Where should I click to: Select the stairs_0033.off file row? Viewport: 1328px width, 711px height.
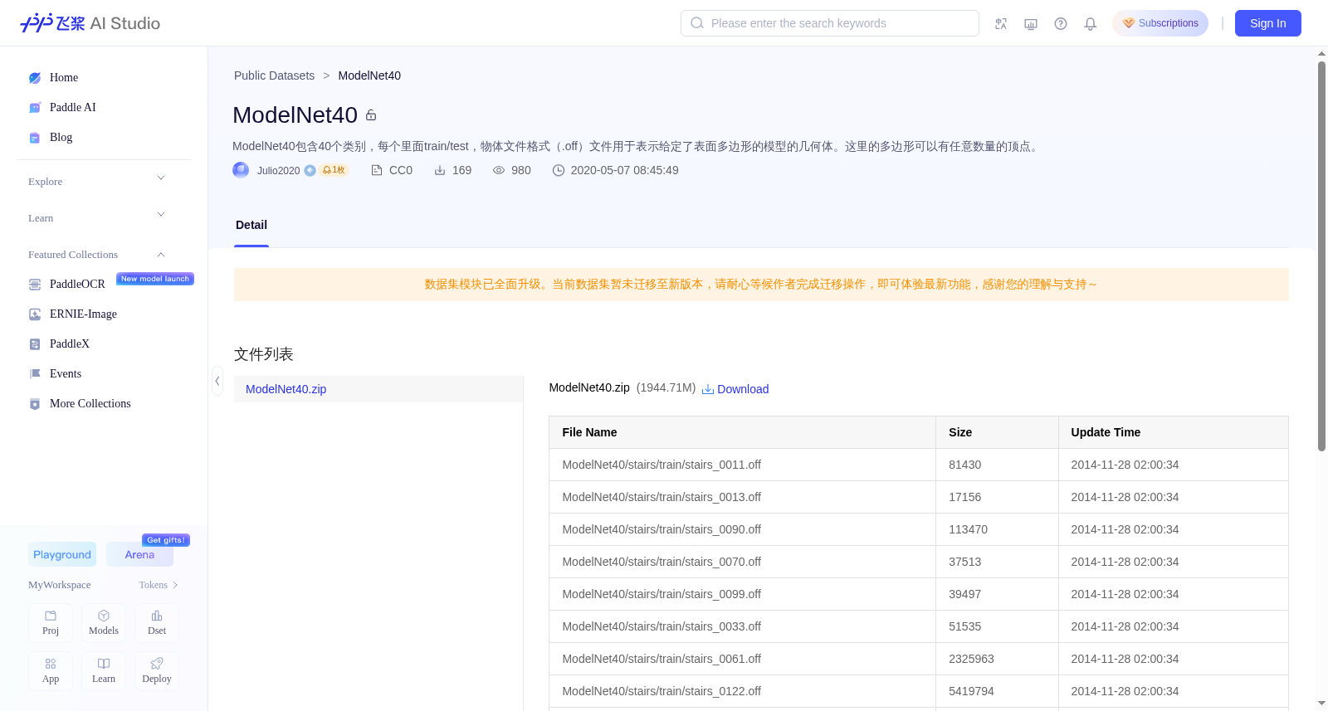pos(919,626)
